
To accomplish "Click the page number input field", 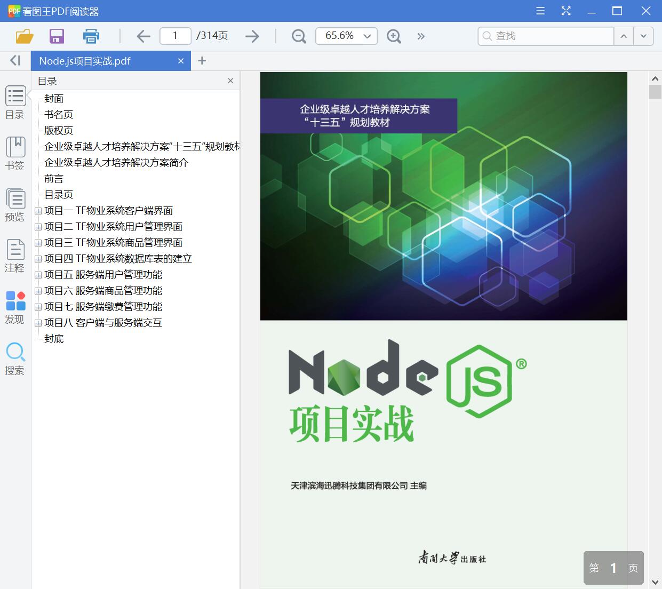I will point(175,36).
